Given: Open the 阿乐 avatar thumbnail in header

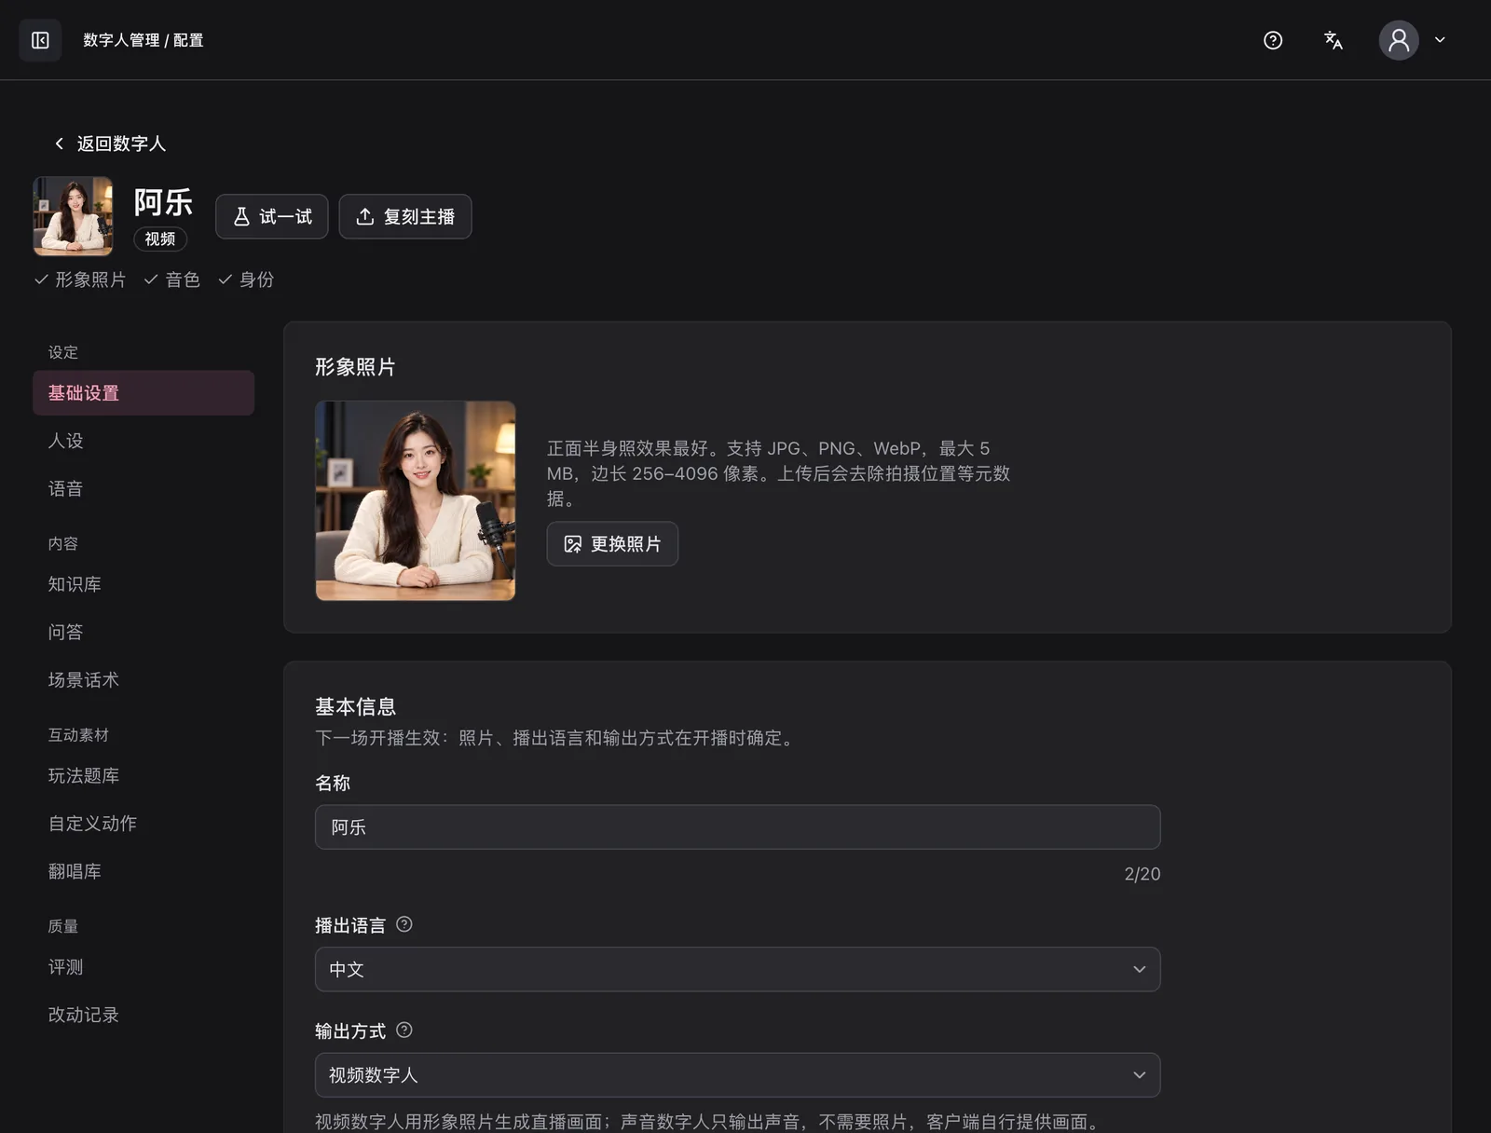Looking at the screenshot, I should tap(73, 216).
